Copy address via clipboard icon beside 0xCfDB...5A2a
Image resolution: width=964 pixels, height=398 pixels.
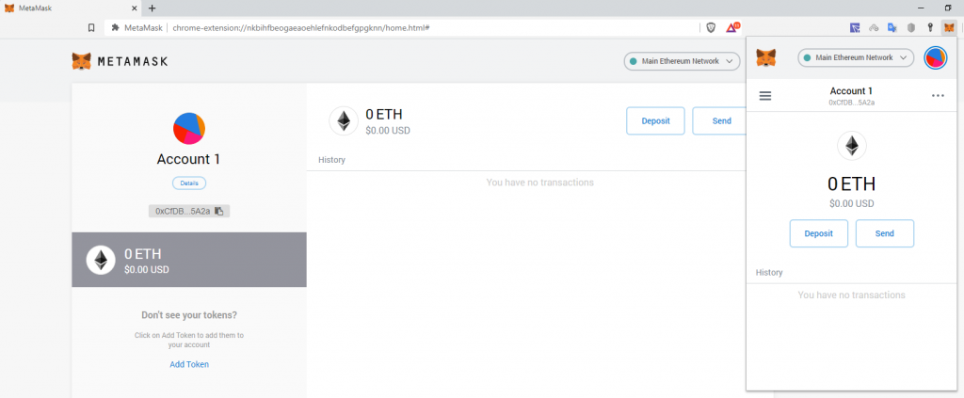(218, 212)
